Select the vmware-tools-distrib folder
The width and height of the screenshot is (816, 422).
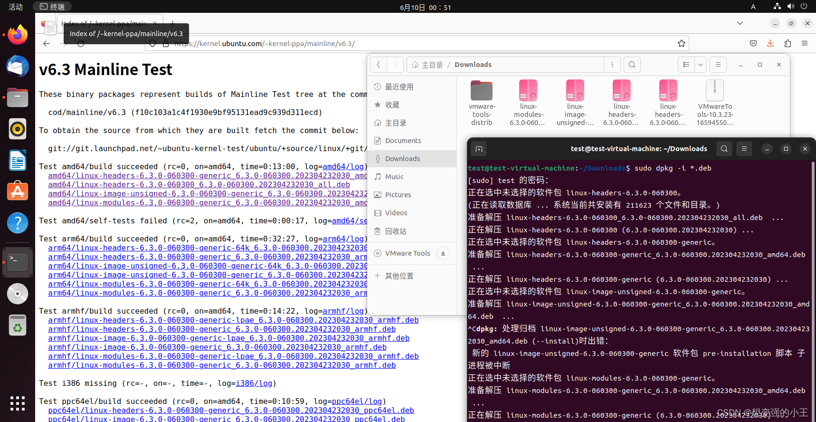(482, 103)
